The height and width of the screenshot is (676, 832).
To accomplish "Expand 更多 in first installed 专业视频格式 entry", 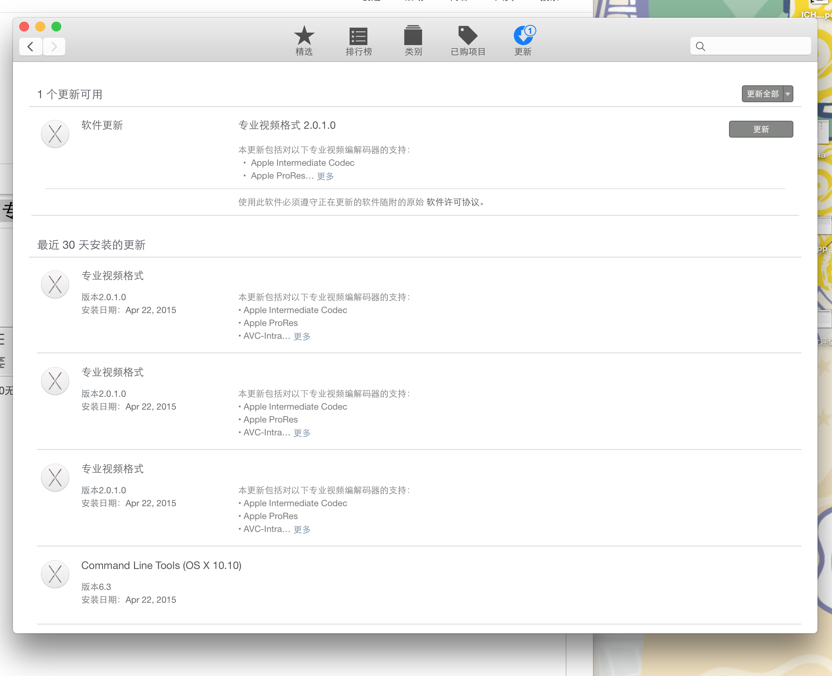I will 302,336.
